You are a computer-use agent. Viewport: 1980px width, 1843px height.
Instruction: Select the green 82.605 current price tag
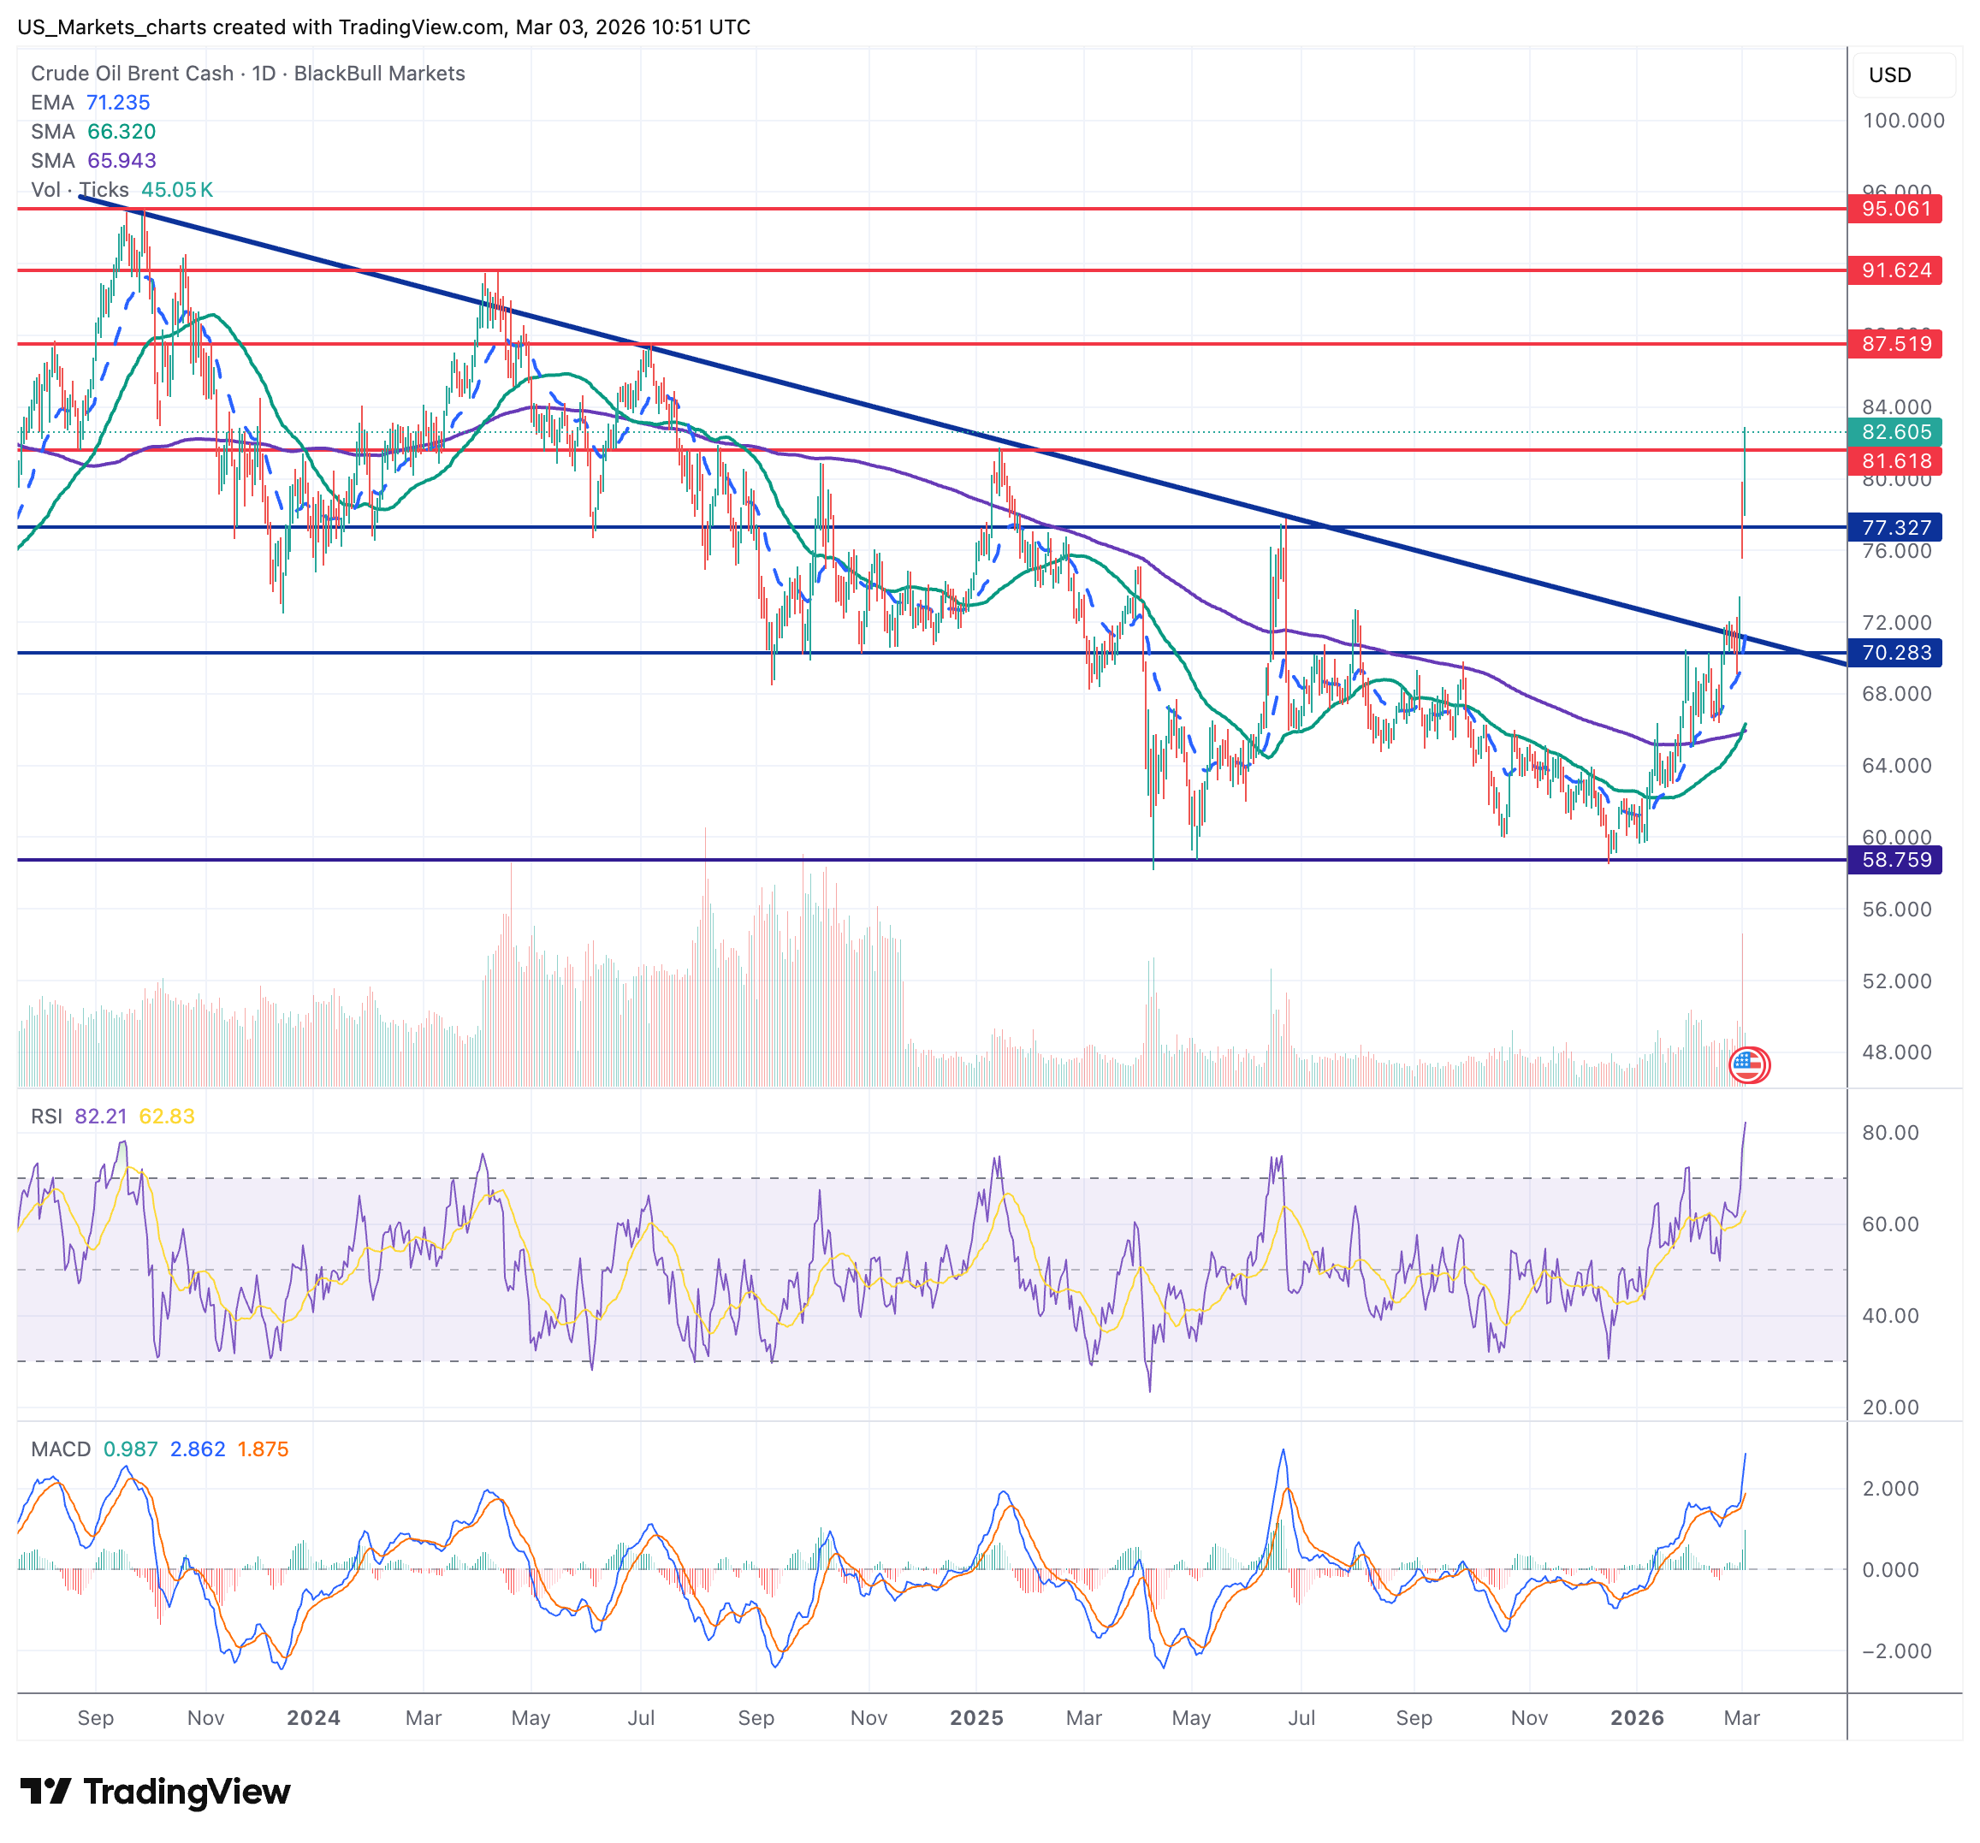pyautogui.click(x=1894, y=432)
